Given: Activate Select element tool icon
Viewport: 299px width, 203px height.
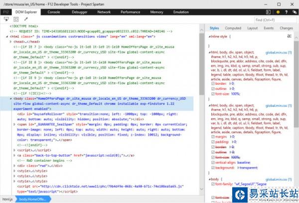Looking at the screenshot, I should click(x=6, y=19).
